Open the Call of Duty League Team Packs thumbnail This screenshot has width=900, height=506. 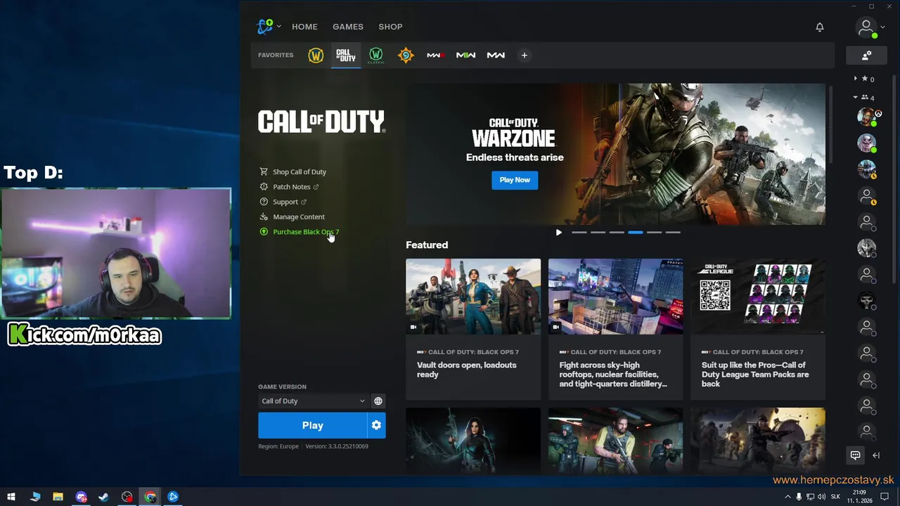758,297
